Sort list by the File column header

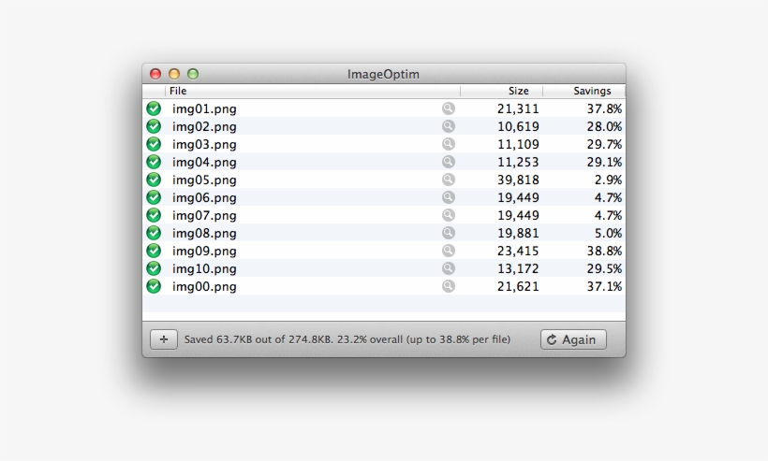click(x=313, y=91)
